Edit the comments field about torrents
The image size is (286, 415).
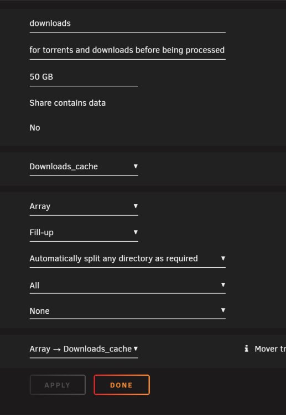[128, 50]
